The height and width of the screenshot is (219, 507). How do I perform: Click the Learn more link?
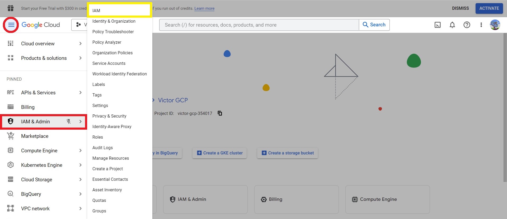pyautogui.click(x=204, y=8)
